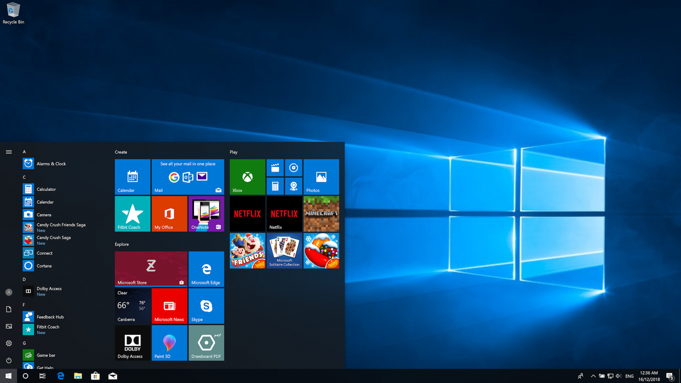This screenshot has height=383, width=681.
Task: Select Calendar tile in Create section
Action: coord(132,177)
